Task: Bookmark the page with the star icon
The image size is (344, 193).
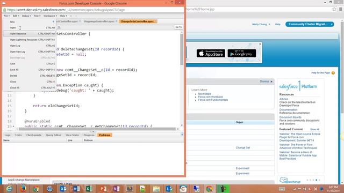Action: point(334,9)
